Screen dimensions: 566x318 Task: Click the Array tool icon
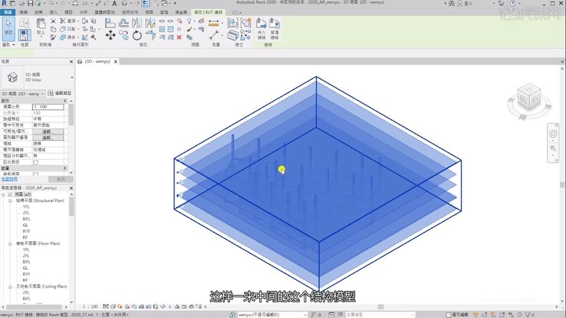point(162,29)
